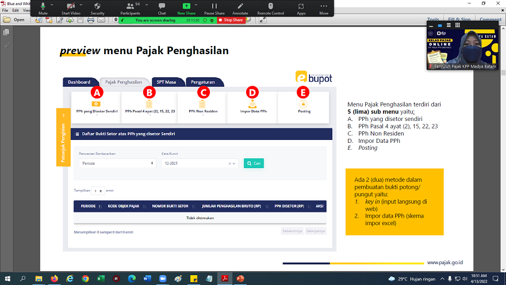Expand the Petunjuk Pengisian side panel
This screenshot has height=285, width=506.
[x=63, y=136]
